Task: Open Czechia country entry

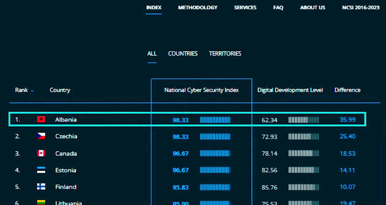Action: point(66,136)
